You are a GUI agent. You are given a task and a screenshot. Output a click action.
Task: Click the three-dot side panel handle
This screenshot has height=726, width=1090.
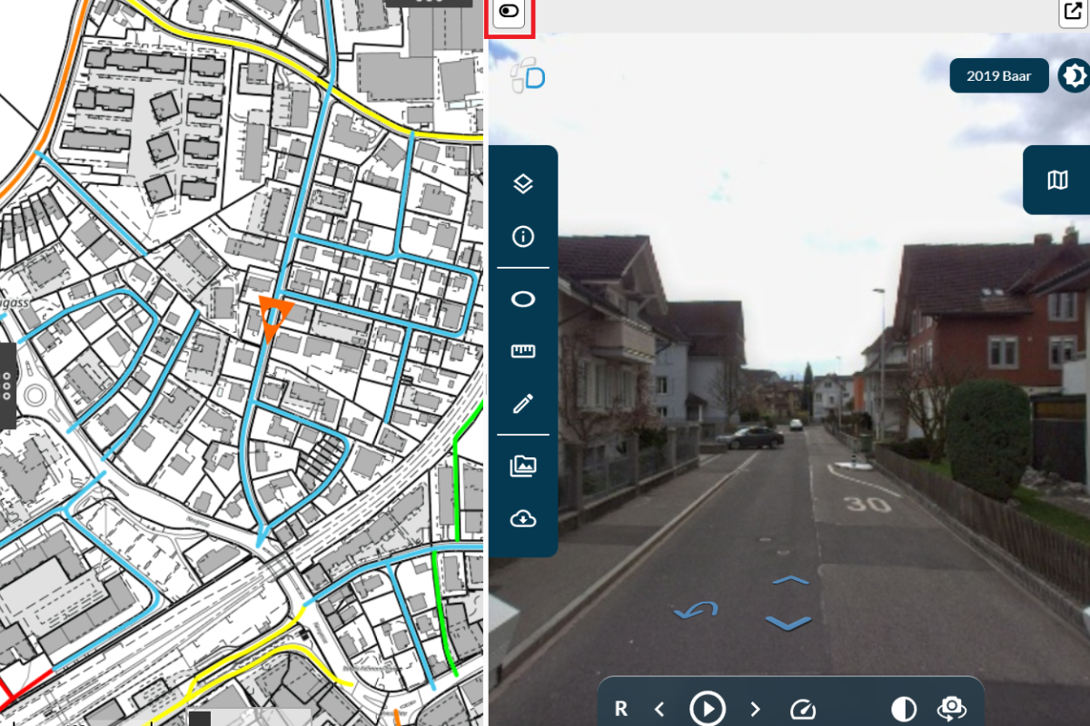coord(7,385)
